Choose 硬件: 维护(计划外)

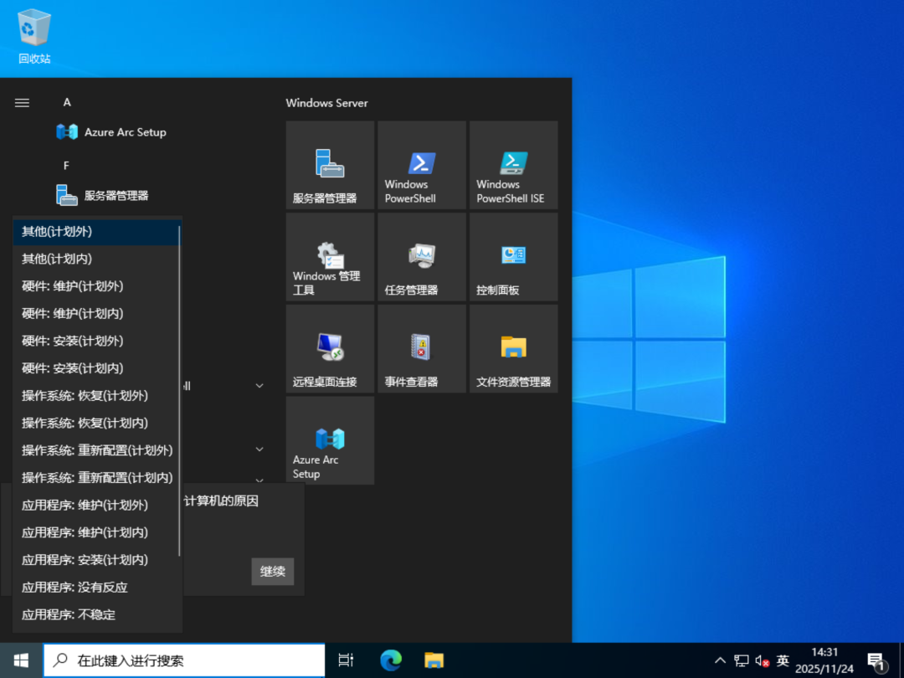[96, 286]
